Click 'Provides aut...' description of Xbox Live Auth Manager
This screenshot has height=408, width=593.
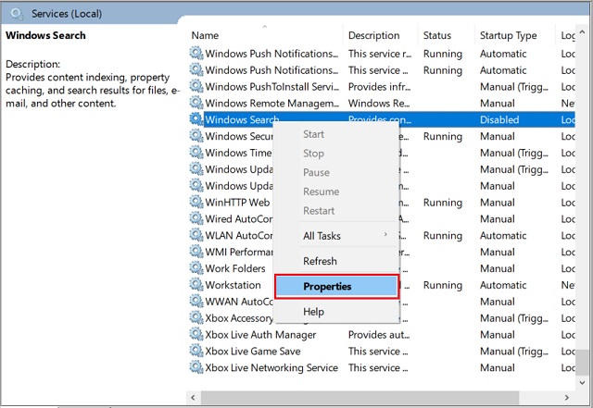[379, 335]
